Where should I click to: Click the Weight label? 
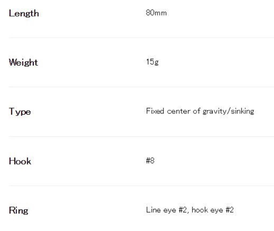coord(23,62)
